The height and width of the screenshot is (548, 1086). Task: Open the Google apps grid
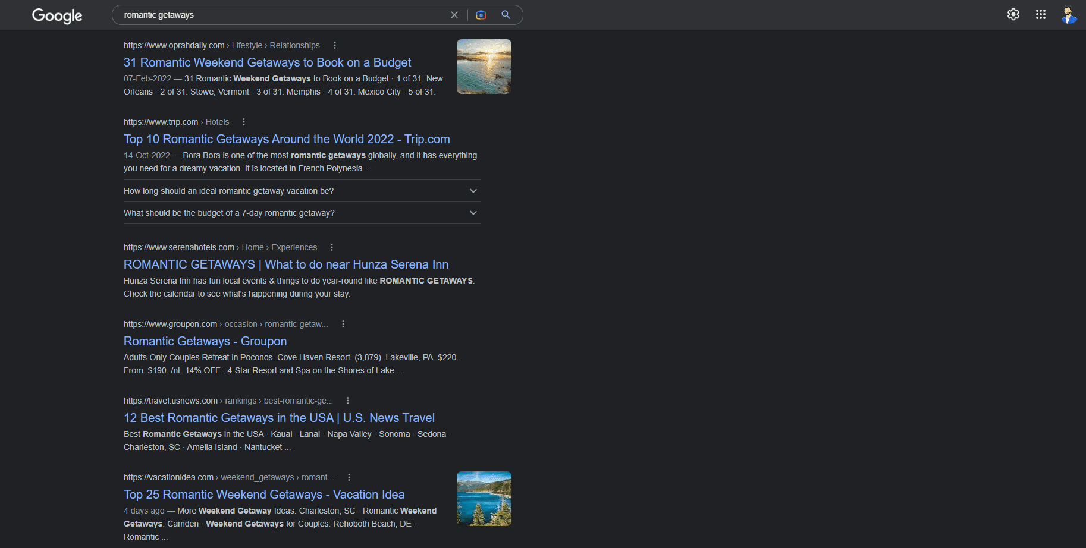click(x=1040, y=14)
